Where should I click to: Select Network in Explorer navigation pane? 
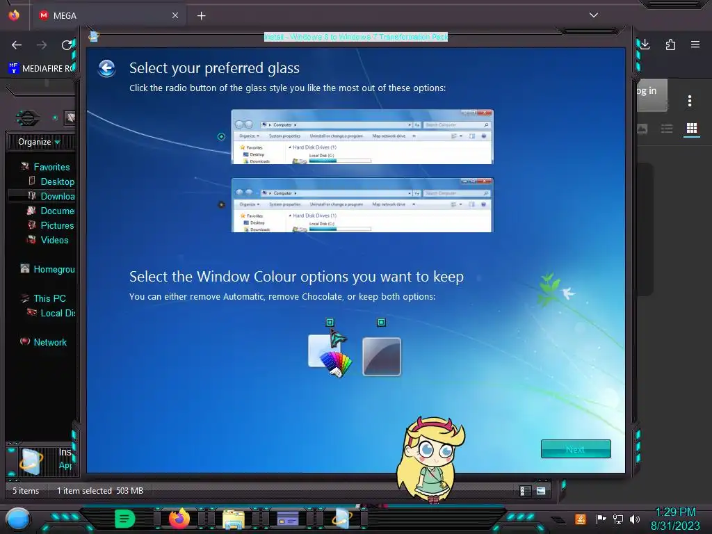50,342
